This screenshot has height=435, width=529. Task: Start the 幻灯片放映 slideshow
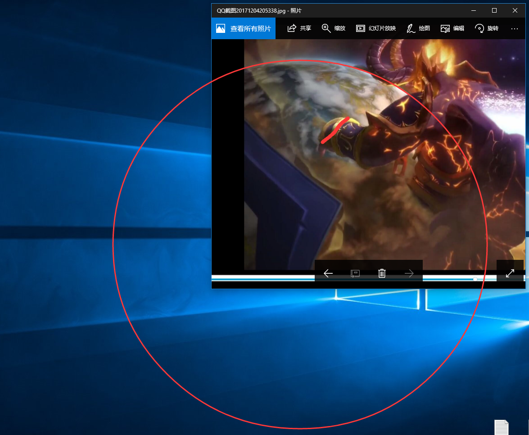376,28
